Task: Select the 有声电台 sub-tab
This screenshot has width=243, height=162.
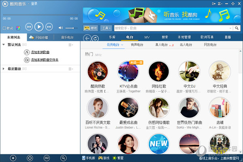Action: [137, 45]
